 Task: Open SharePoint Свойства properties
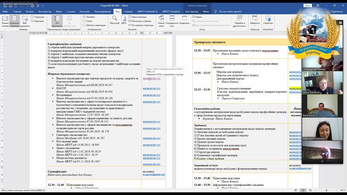268,20
